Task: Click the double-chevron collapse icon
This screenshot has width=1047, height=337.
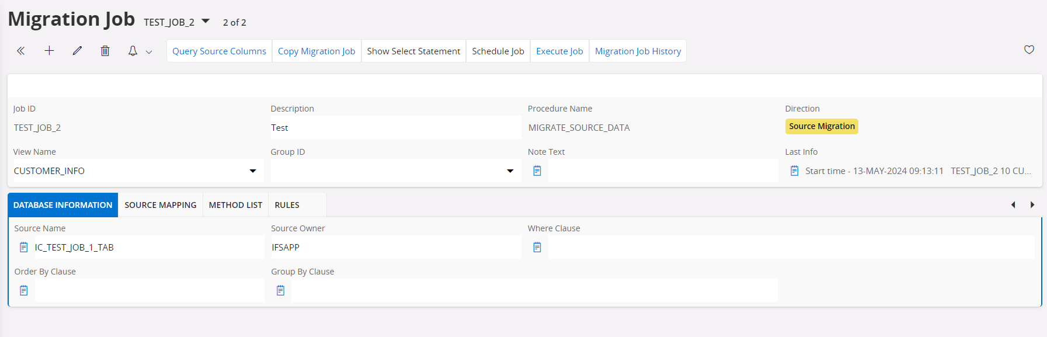Action: point(21,51)
